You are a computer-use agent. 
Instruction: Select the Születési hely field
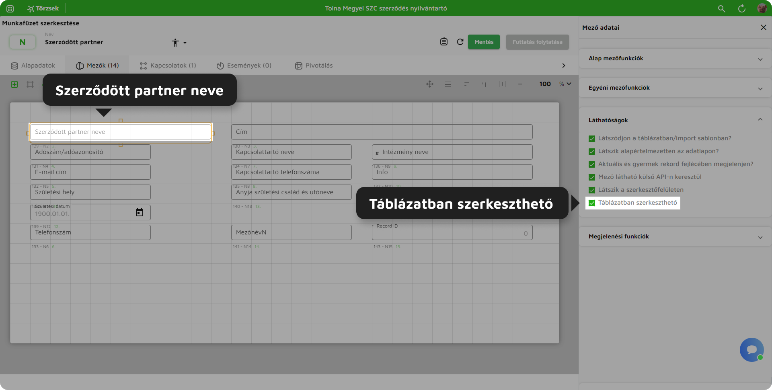click(90, 192)
